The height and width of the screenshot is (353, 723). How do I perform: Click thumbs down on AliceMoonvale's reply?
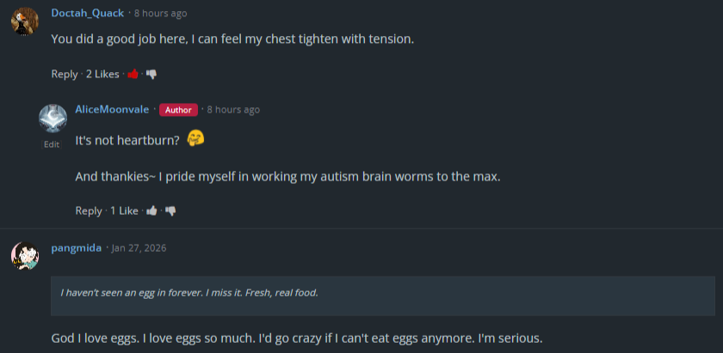[170, 210]
